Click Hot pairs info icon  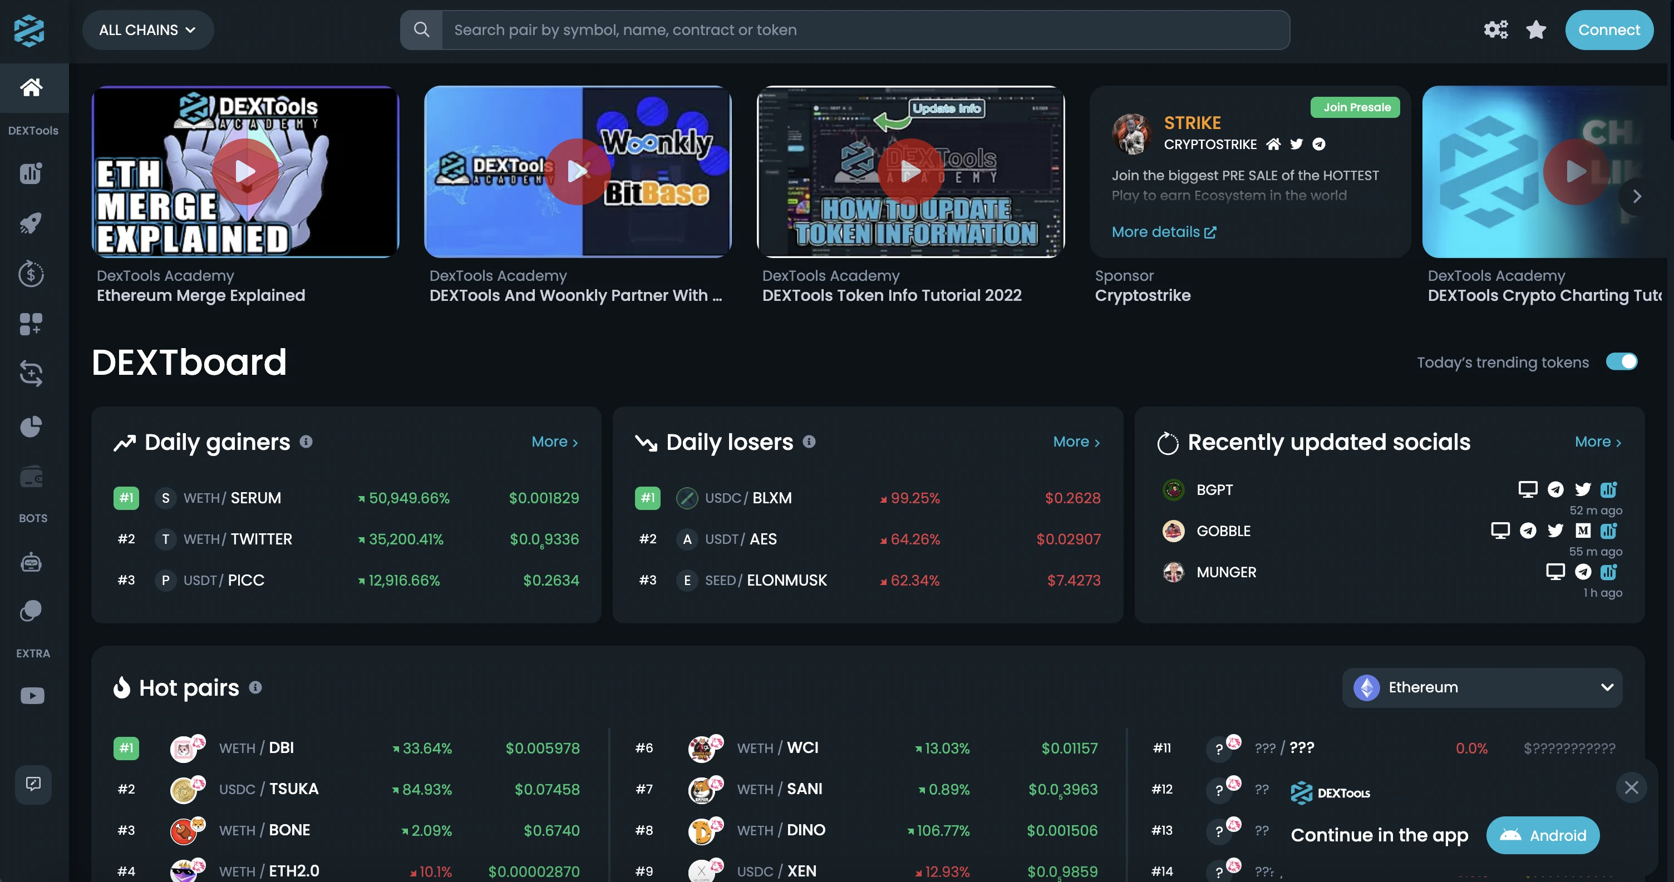point(255,687)
